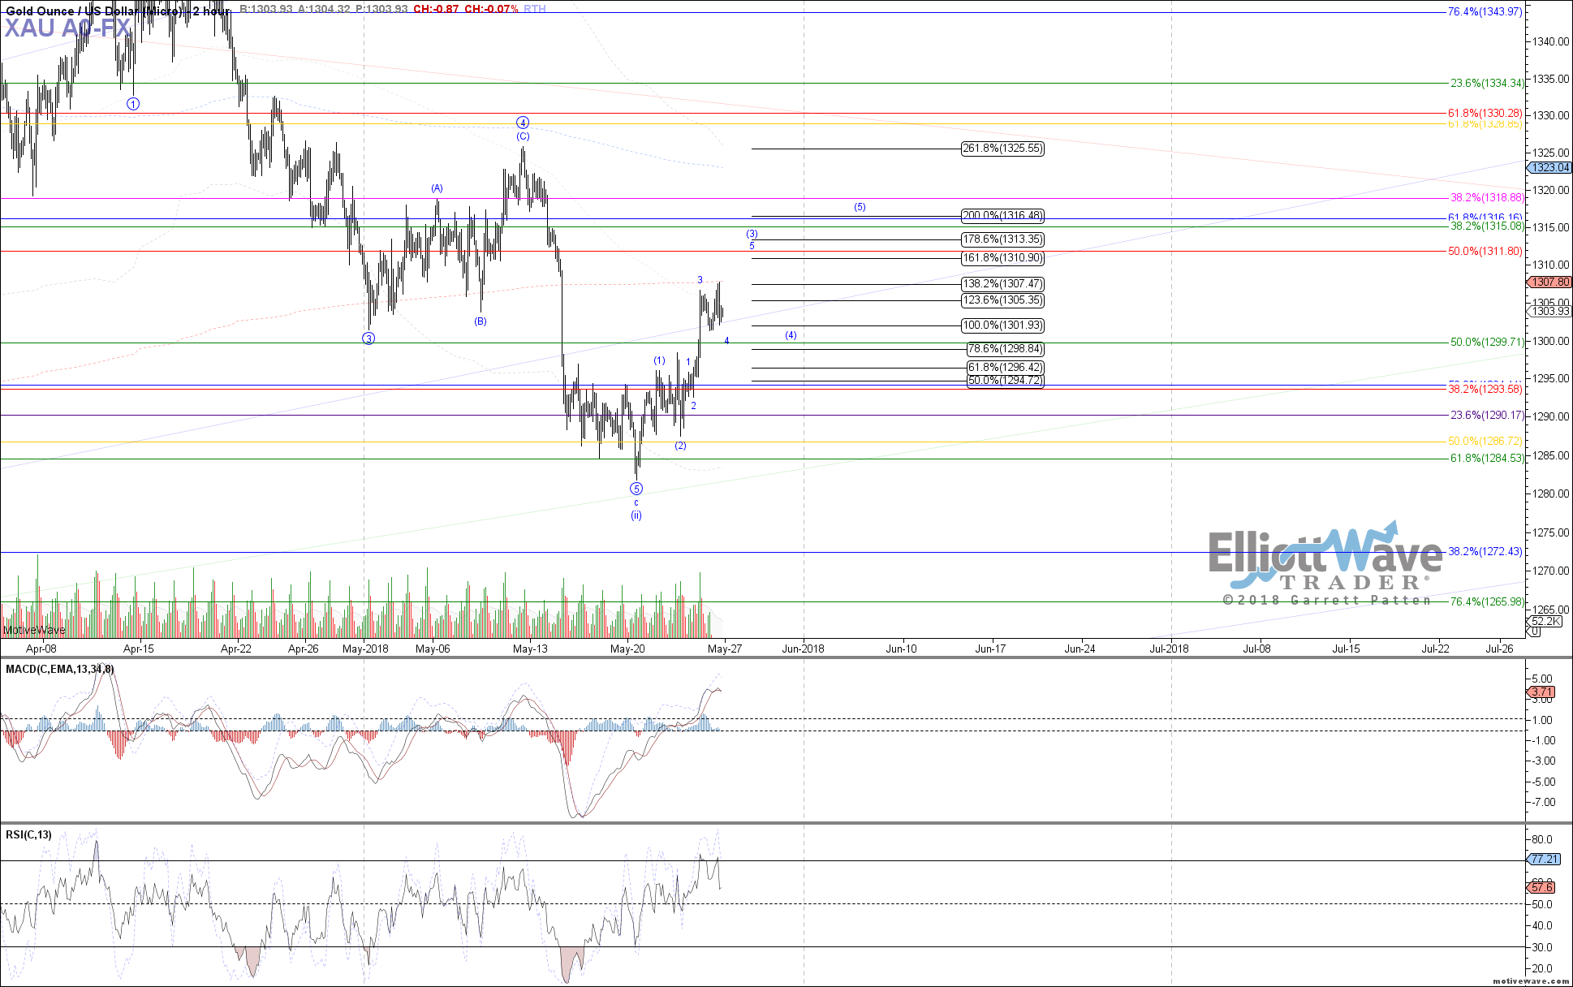Image resolution: width=1573 pixels, height=987 pixels.
Task: Click the motivewave.com link
Action: pyautogui.click(x=1531, y=981)
